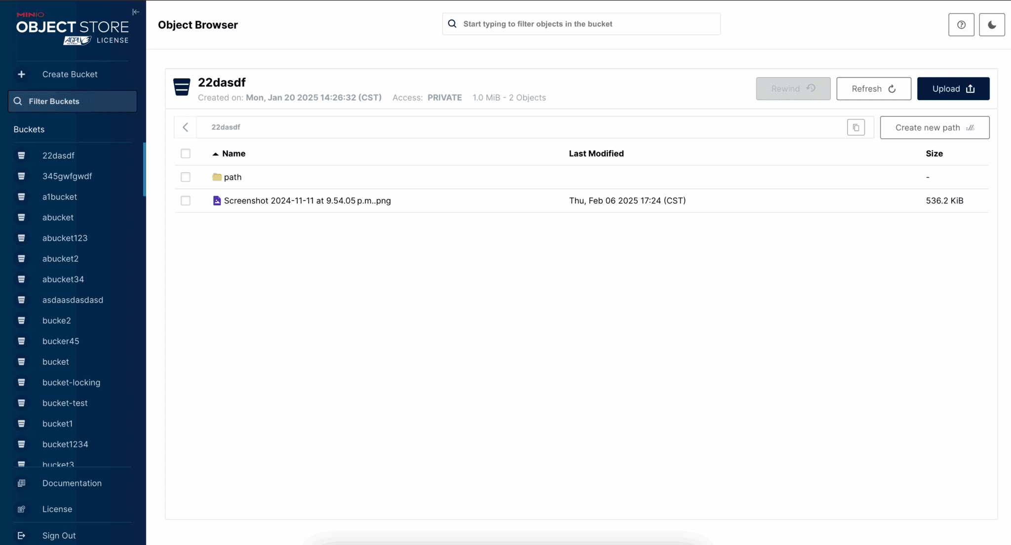Click the abucket123 bucket icon

[x=21, y=238]
